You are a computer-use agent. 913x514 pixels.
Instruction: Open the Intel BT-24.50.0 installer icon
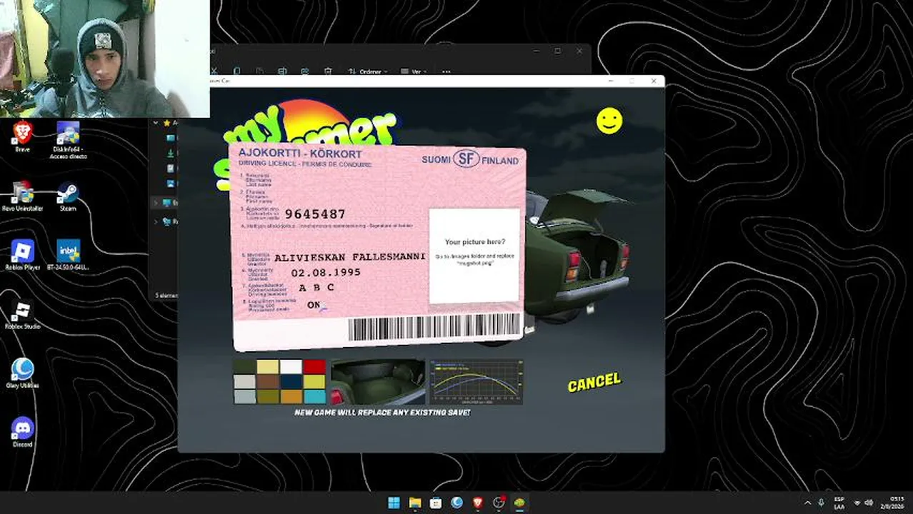point(68,255)
